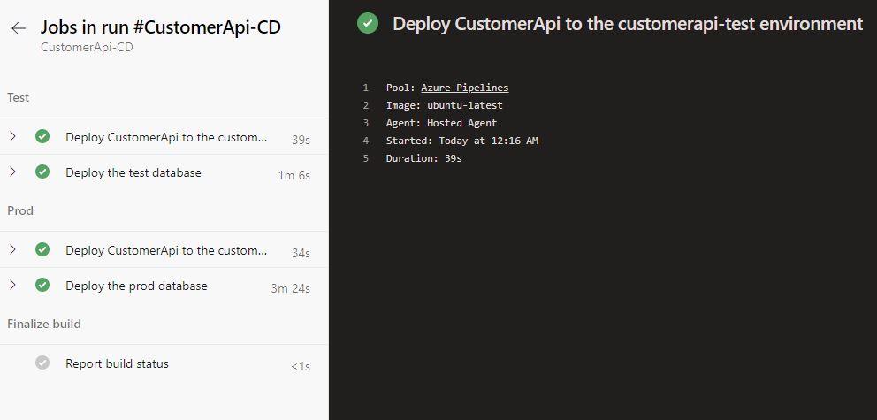Expand the Deploy the prod database job

(x=12, y=285)
